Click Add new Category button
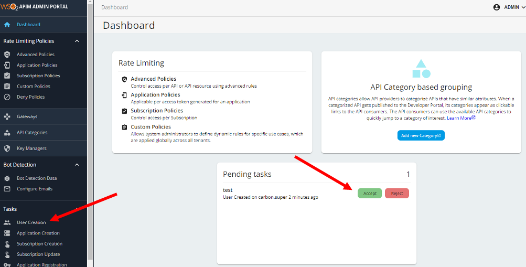526x267 pixels. coord(421,135)
